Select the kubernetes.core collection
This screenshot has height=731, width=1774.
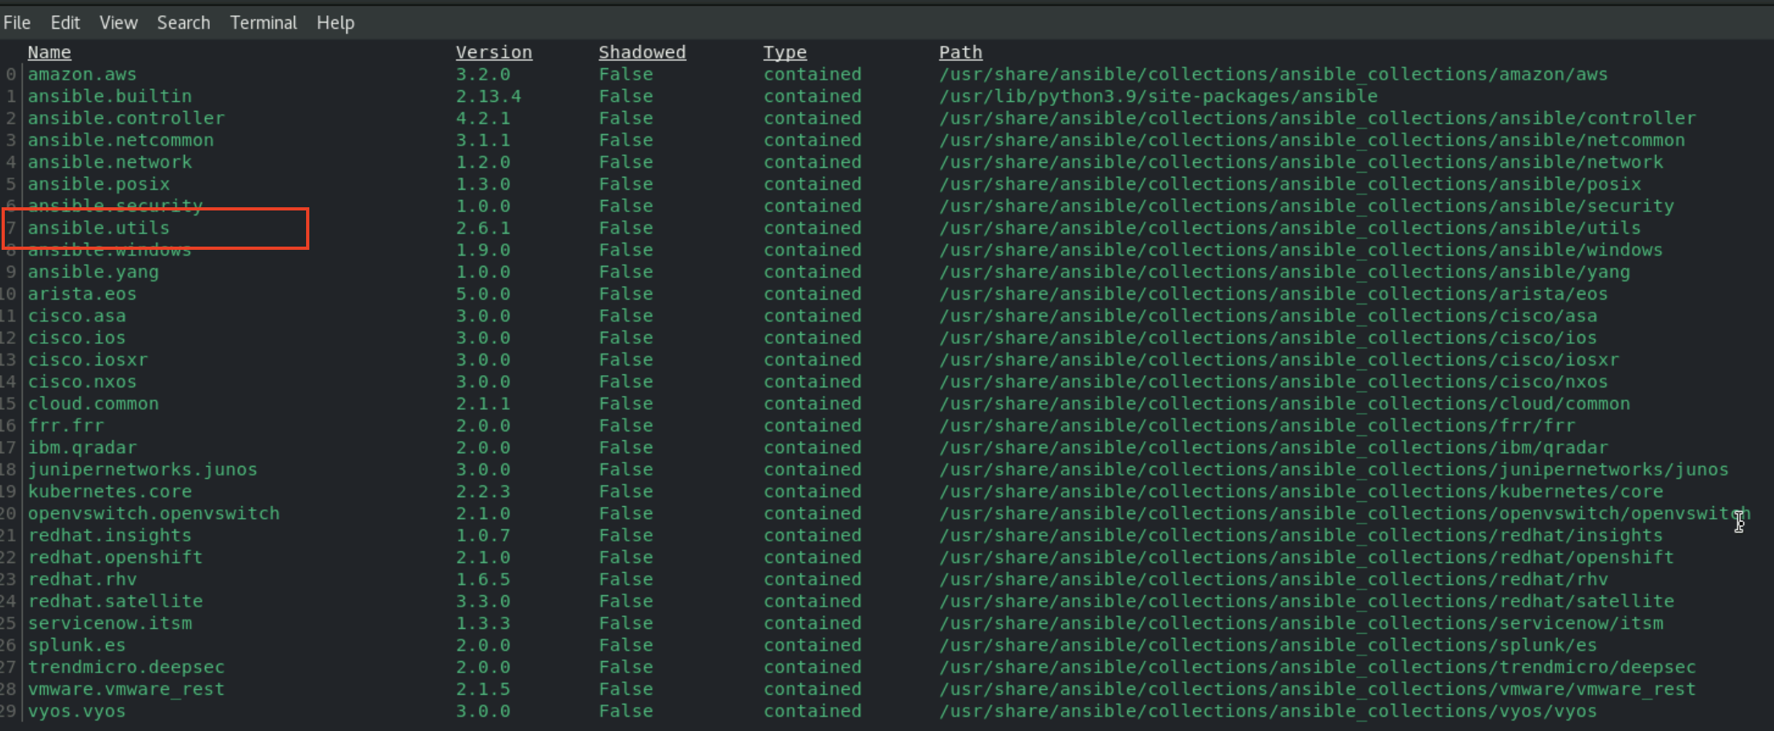point(109,491)
